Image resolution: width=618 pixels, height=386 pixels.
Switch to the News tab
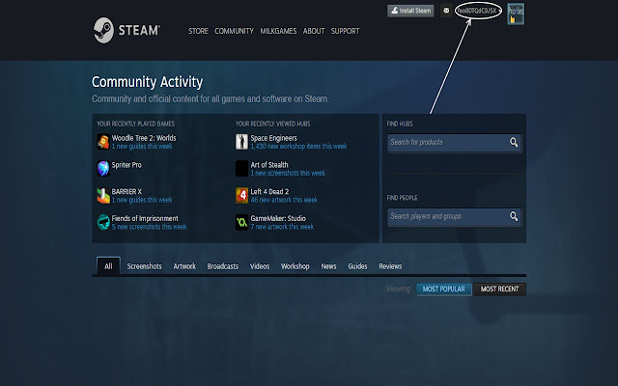pos(328,266)
